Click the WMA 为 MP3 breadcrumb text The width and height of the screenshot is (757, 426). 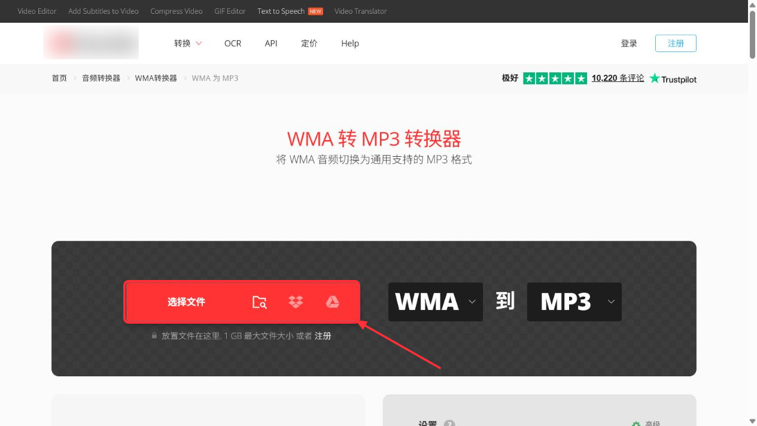(215, 78)
